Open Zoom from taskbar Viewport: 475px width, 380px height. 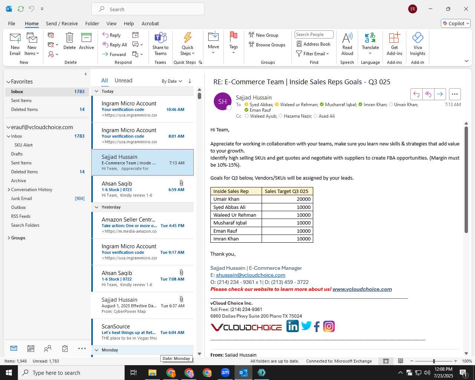225,373
